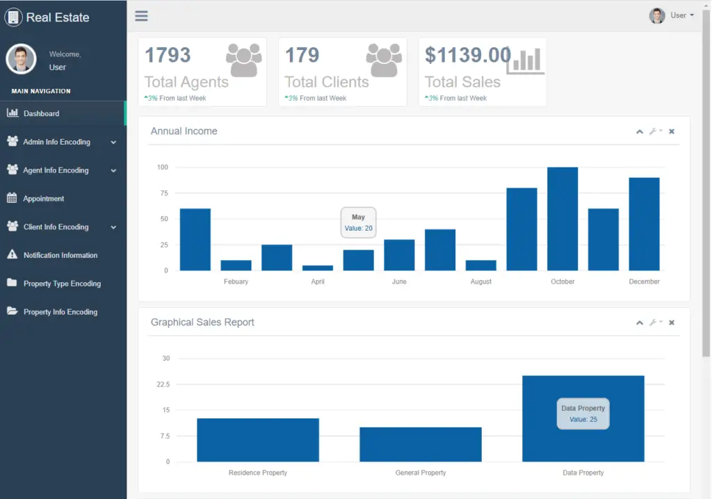Click the Appointment calendar icon

click(14, 198)
